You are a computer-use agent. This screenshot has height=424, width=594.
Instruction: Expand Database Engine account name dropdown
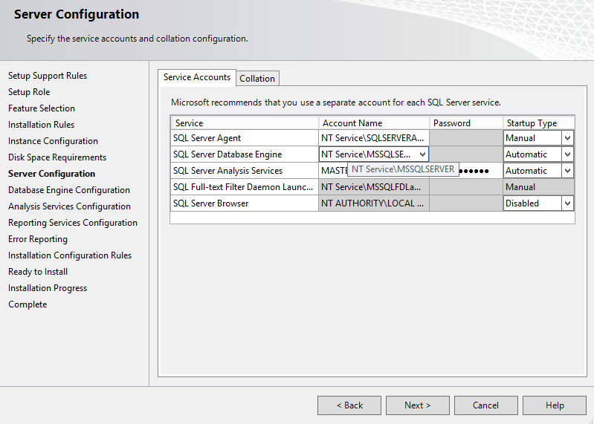(x=422, y=154)
